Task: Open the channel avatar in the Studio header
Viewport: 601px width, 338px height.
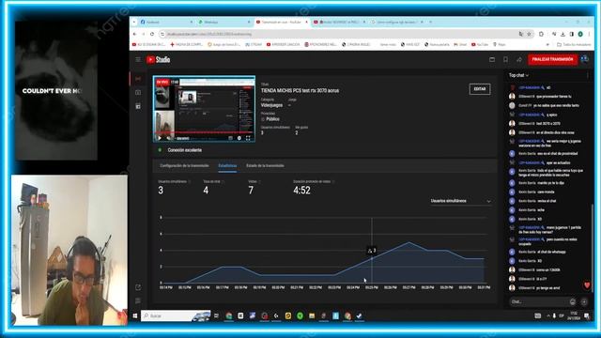Action: pyautogui.click(x=584, y=59)
